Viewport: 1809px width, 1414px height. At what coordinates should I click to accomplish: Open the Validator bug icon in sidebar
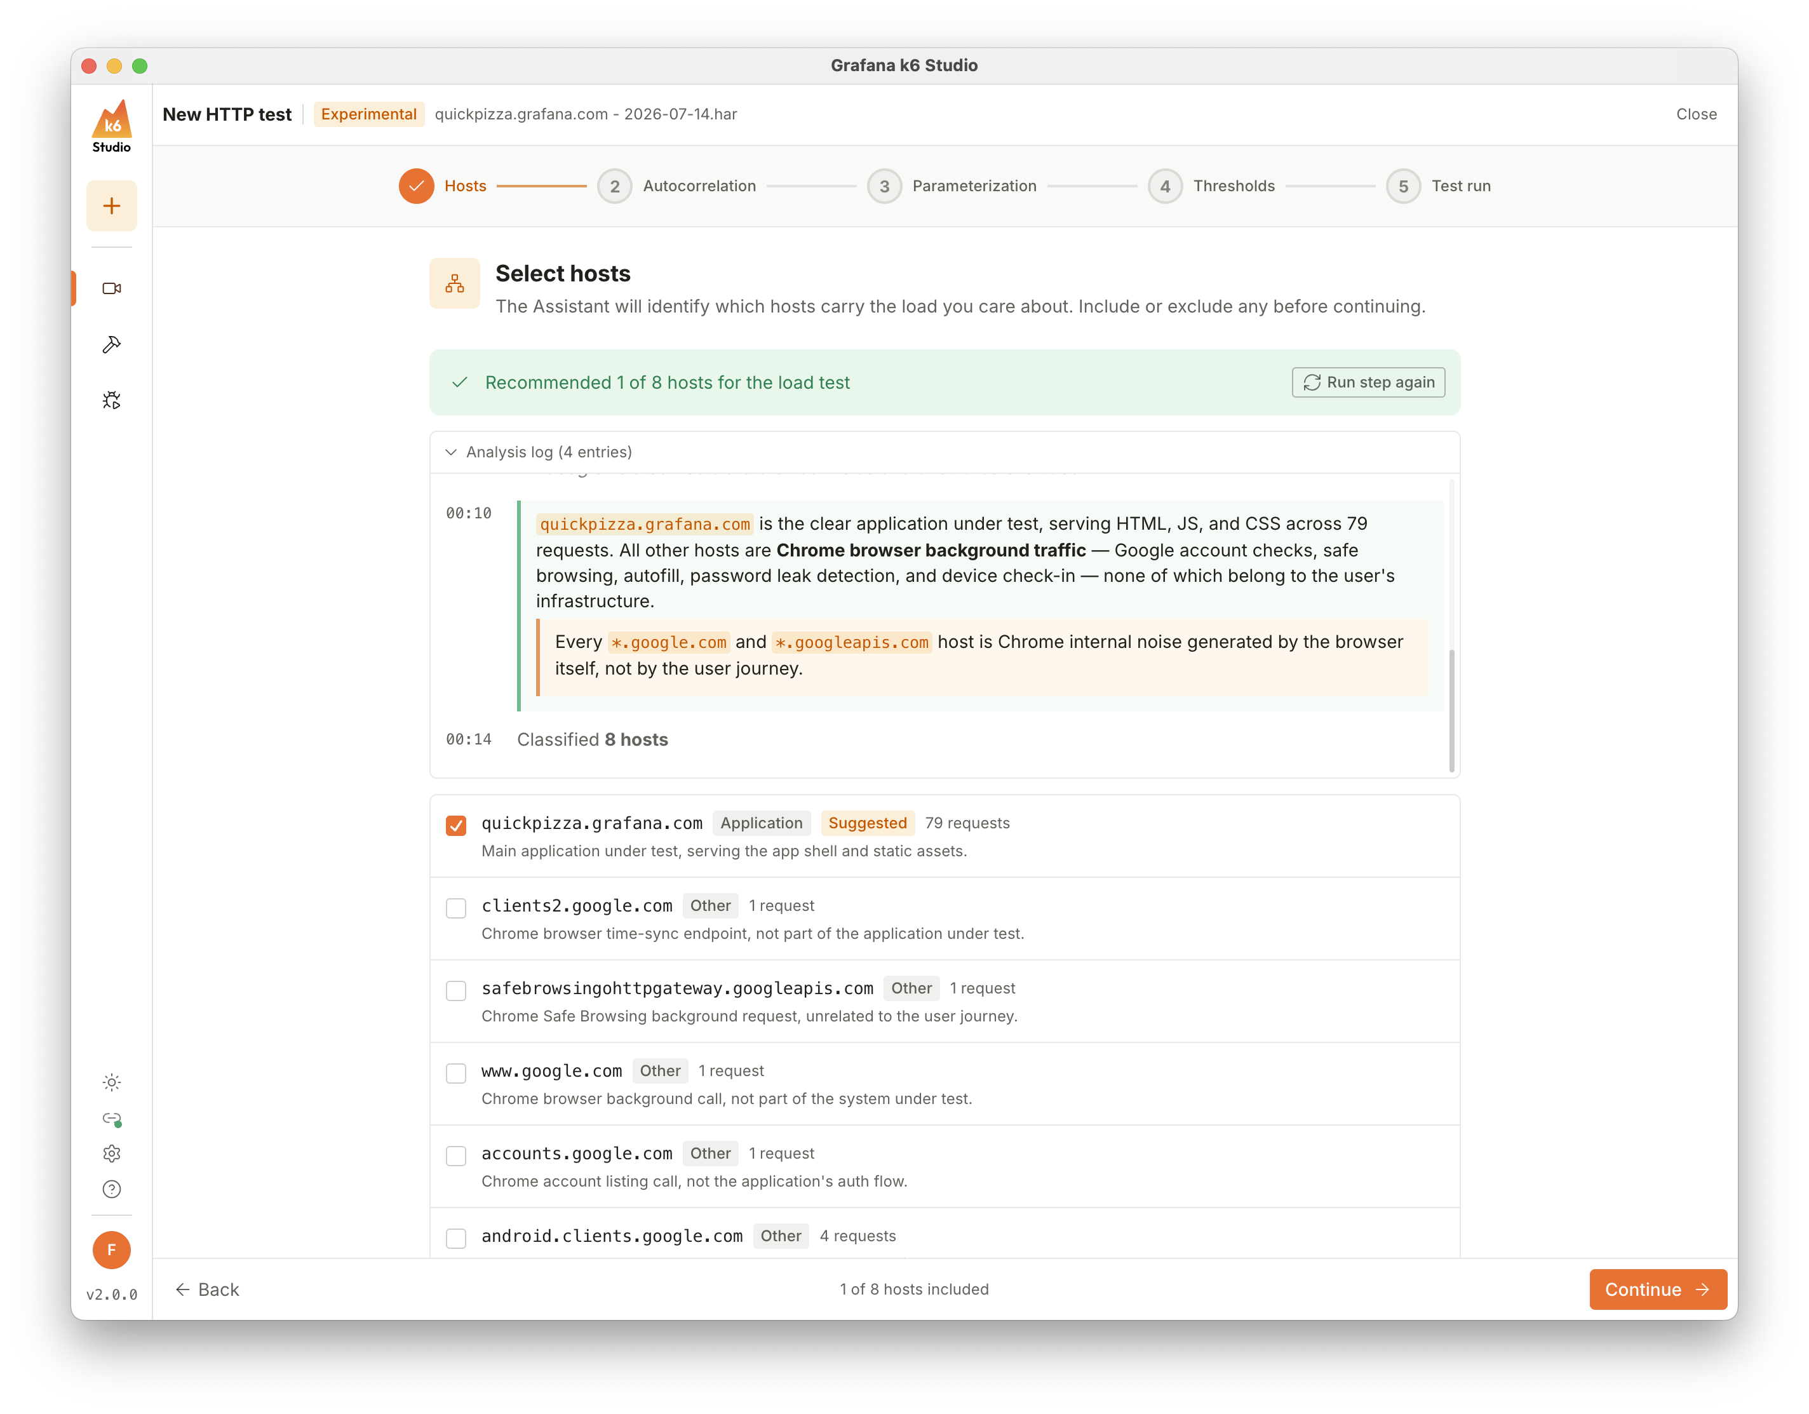[x=111, y=401]
